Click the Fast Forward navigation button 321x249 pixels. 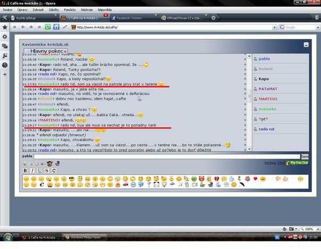(39, 27)
